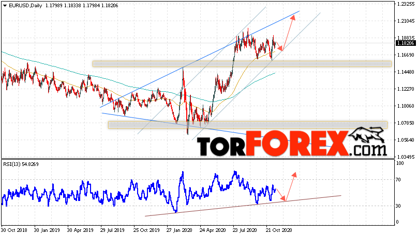Select the RSI 70 level label
The width and height of the screenshot is (418, 236).
coord(398,180)
